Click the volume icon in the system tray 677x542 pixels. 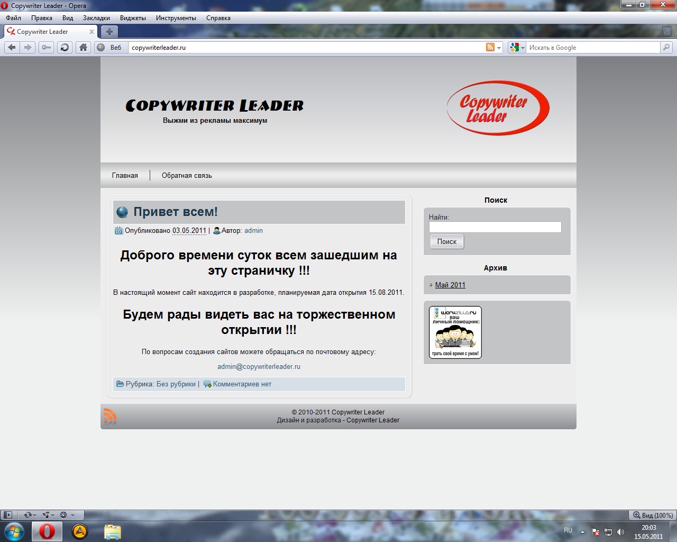621,531
